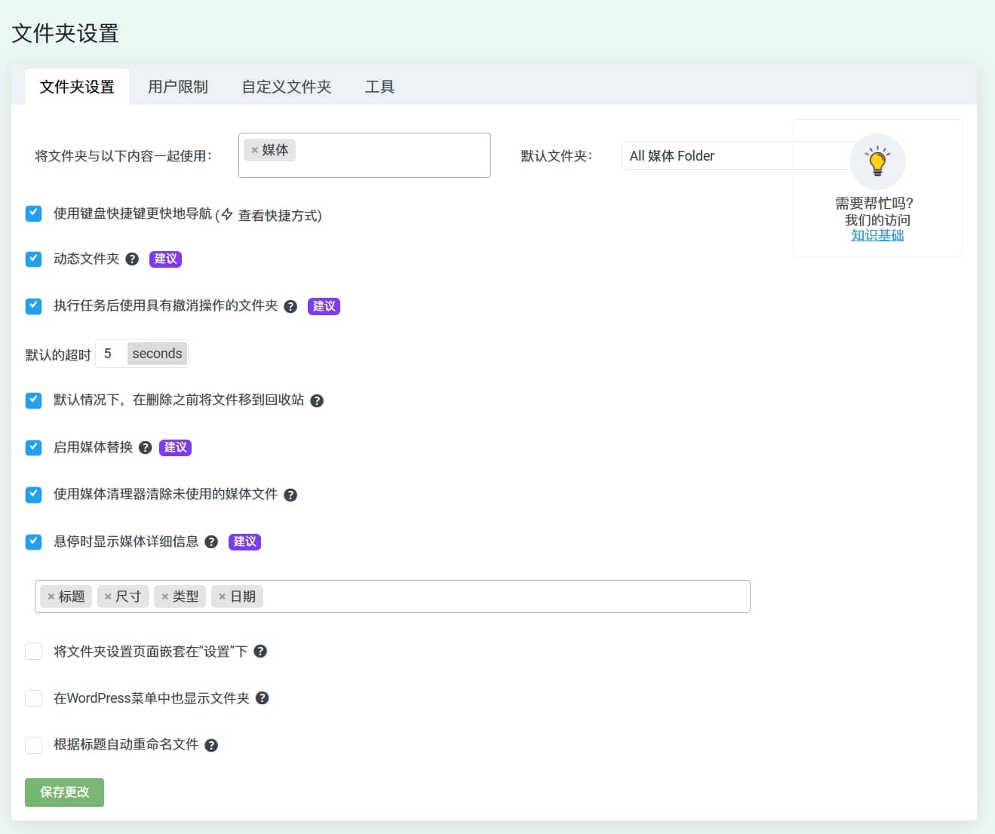Open the 自定义文件夹 tab
Image resolution: width=995 pixels, height=834 pixels.
286,87
